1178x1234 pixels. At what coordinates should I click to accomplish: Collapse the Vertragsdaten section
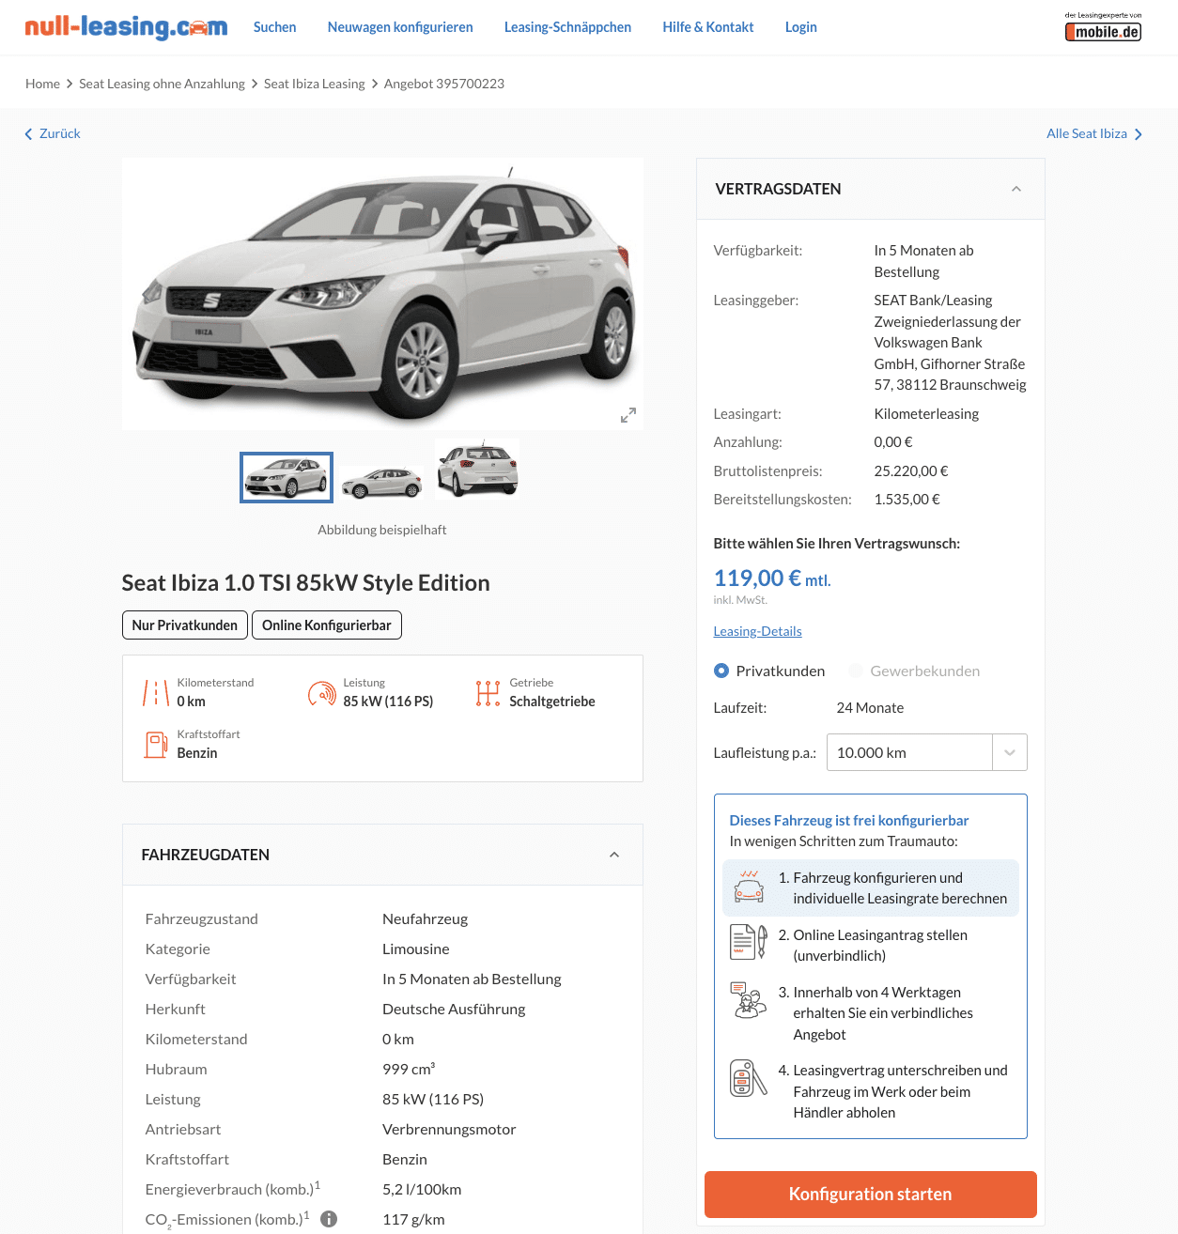[1015, 189]
